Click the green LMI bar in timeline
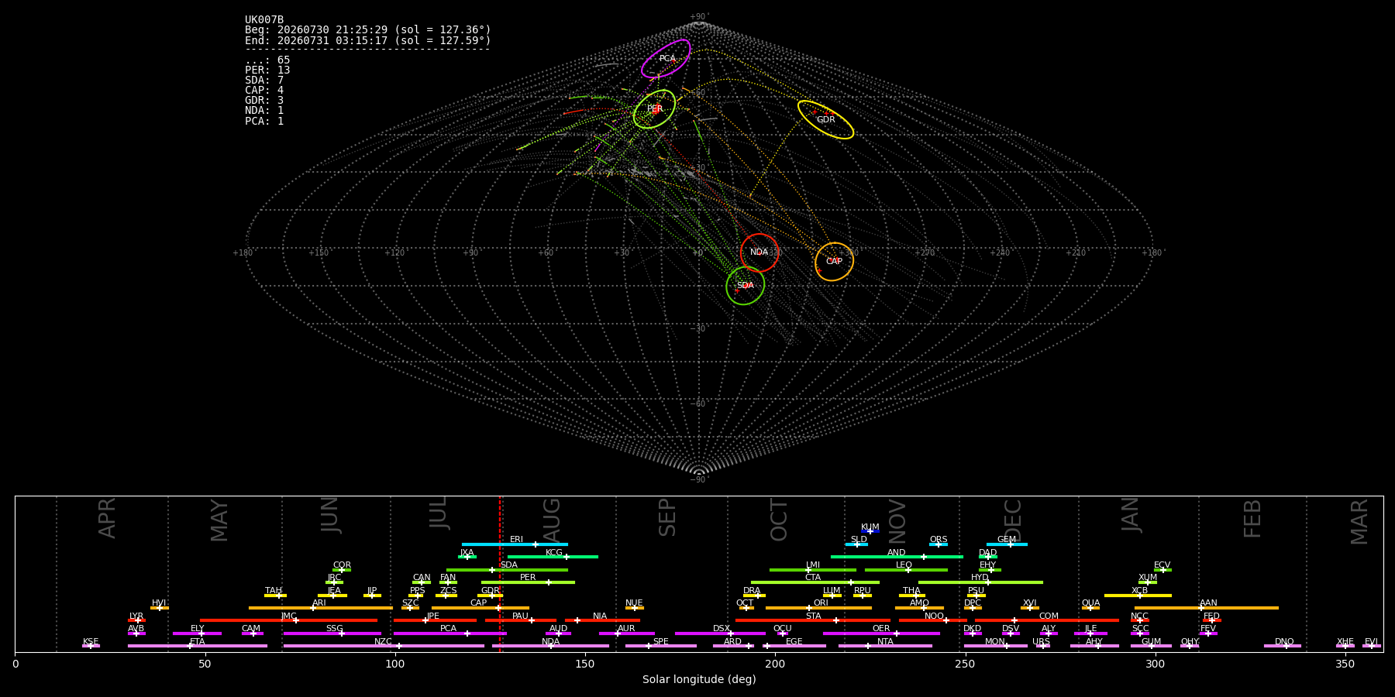 tap(813, 570)
